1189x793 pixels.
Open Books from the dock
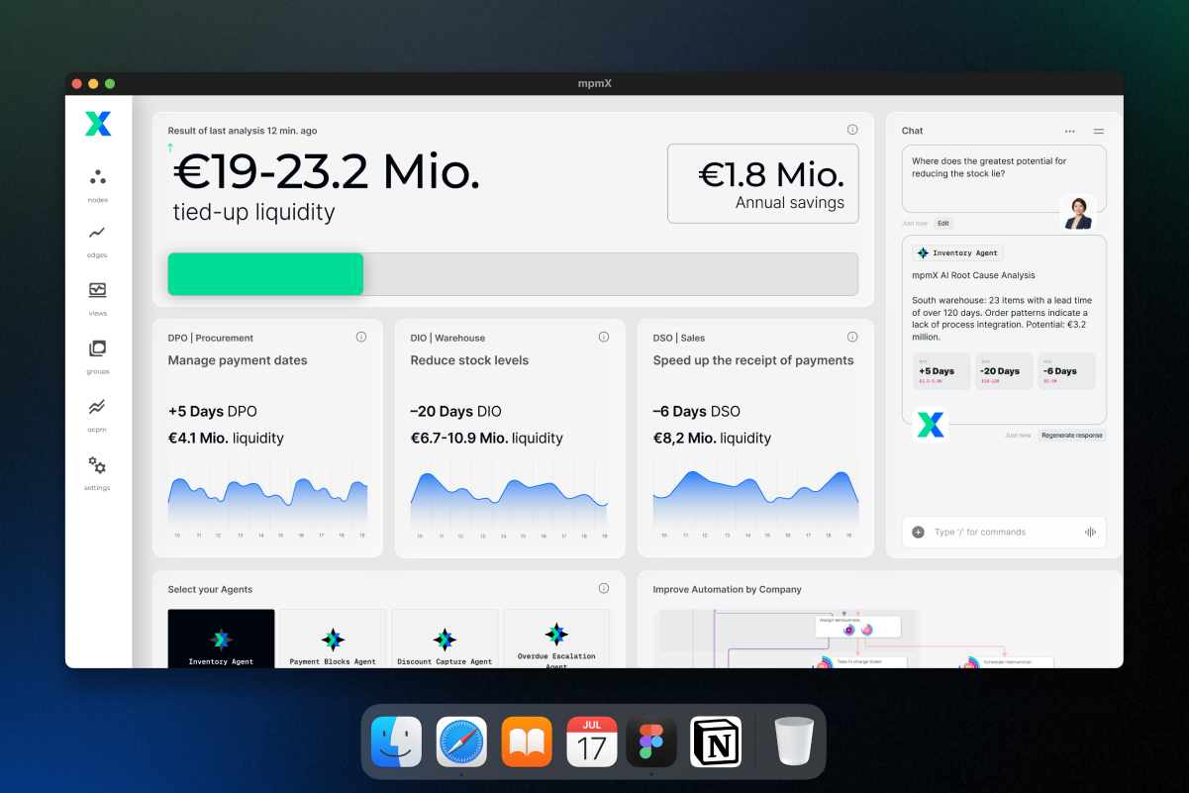pyautogui.click(x=527, y=742)
